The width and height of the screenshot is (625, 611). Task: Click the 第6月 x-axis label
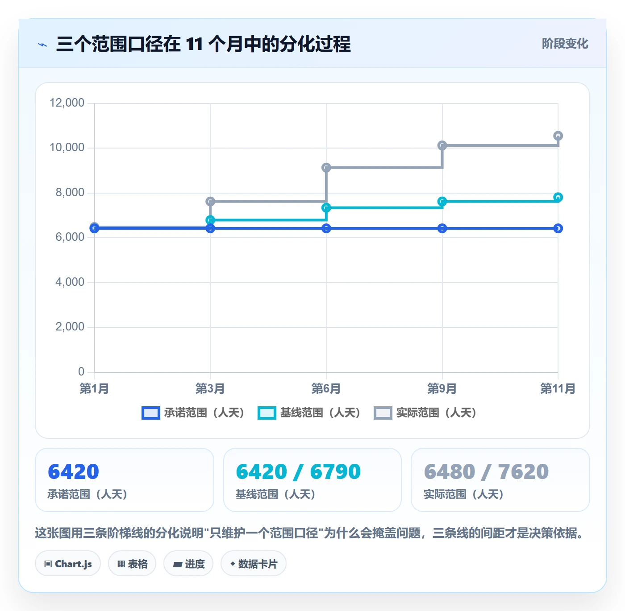click(x=326, y=388)
